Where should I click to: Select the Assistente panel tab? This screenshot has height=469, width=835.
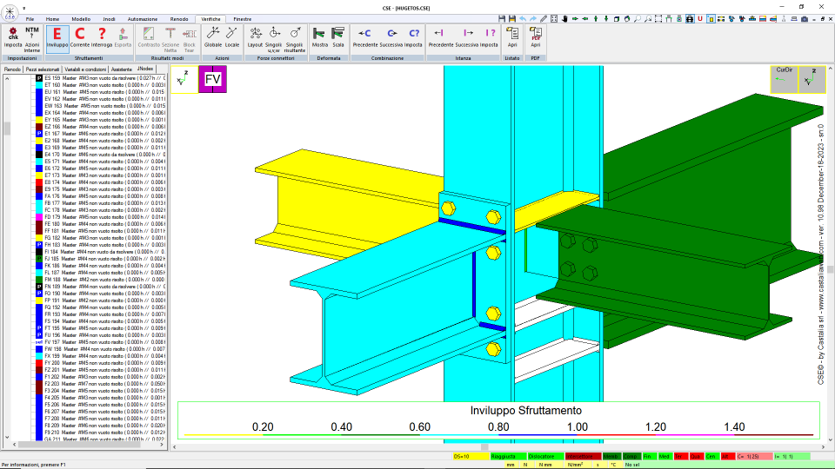click(x=122, y=69)
